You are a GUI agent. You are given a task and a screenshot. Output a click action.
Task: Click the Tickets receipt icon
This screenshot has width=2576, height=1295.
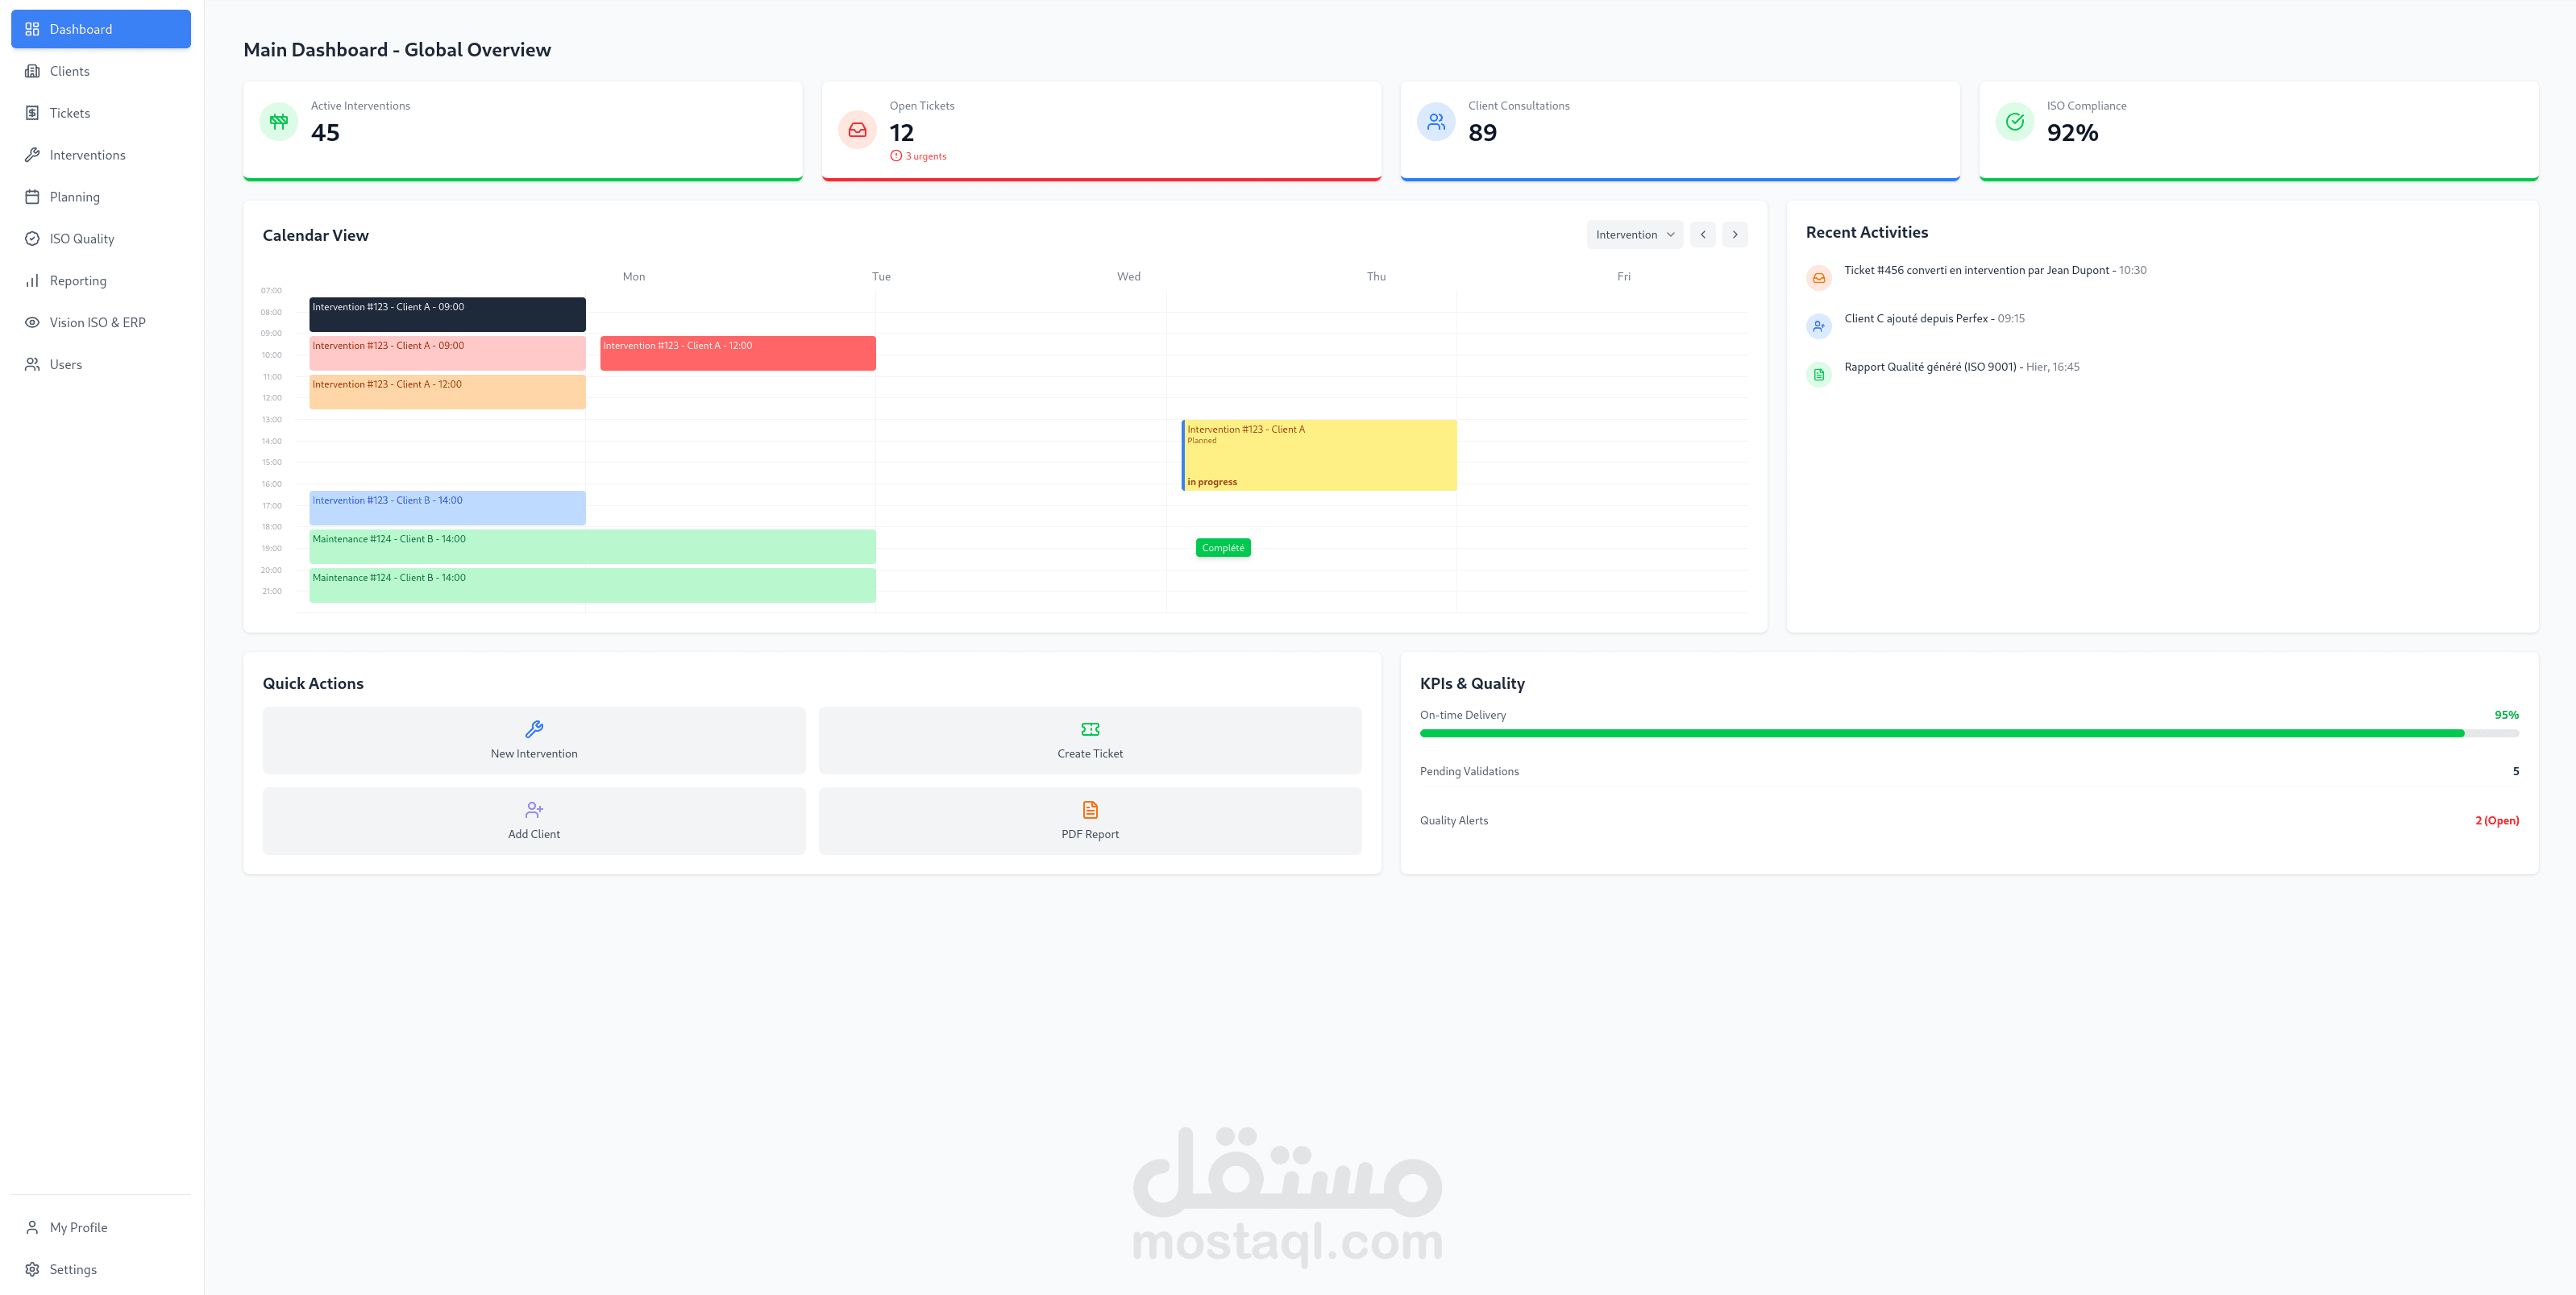click(x=32, y=113)
